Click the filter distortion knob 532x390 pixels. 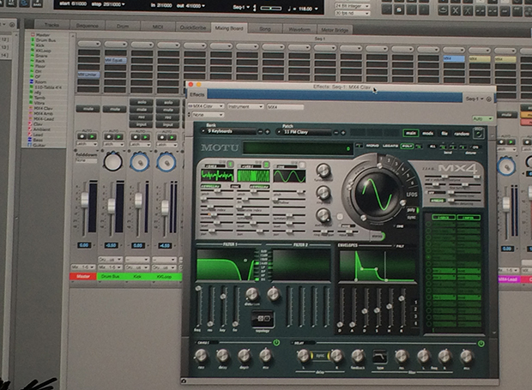pyautogui.click(x=252, y=295)
